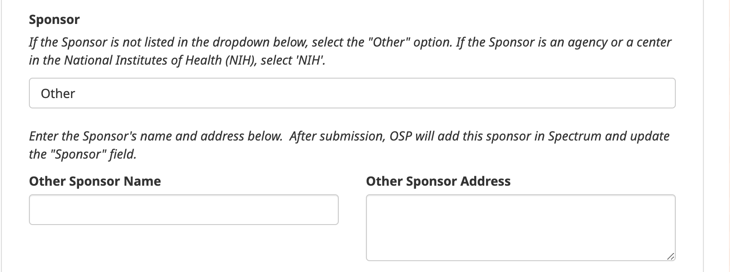Click the bold Sponsor heading label
730x272 pixels.
pyautogui.click(x=54, y=19)
